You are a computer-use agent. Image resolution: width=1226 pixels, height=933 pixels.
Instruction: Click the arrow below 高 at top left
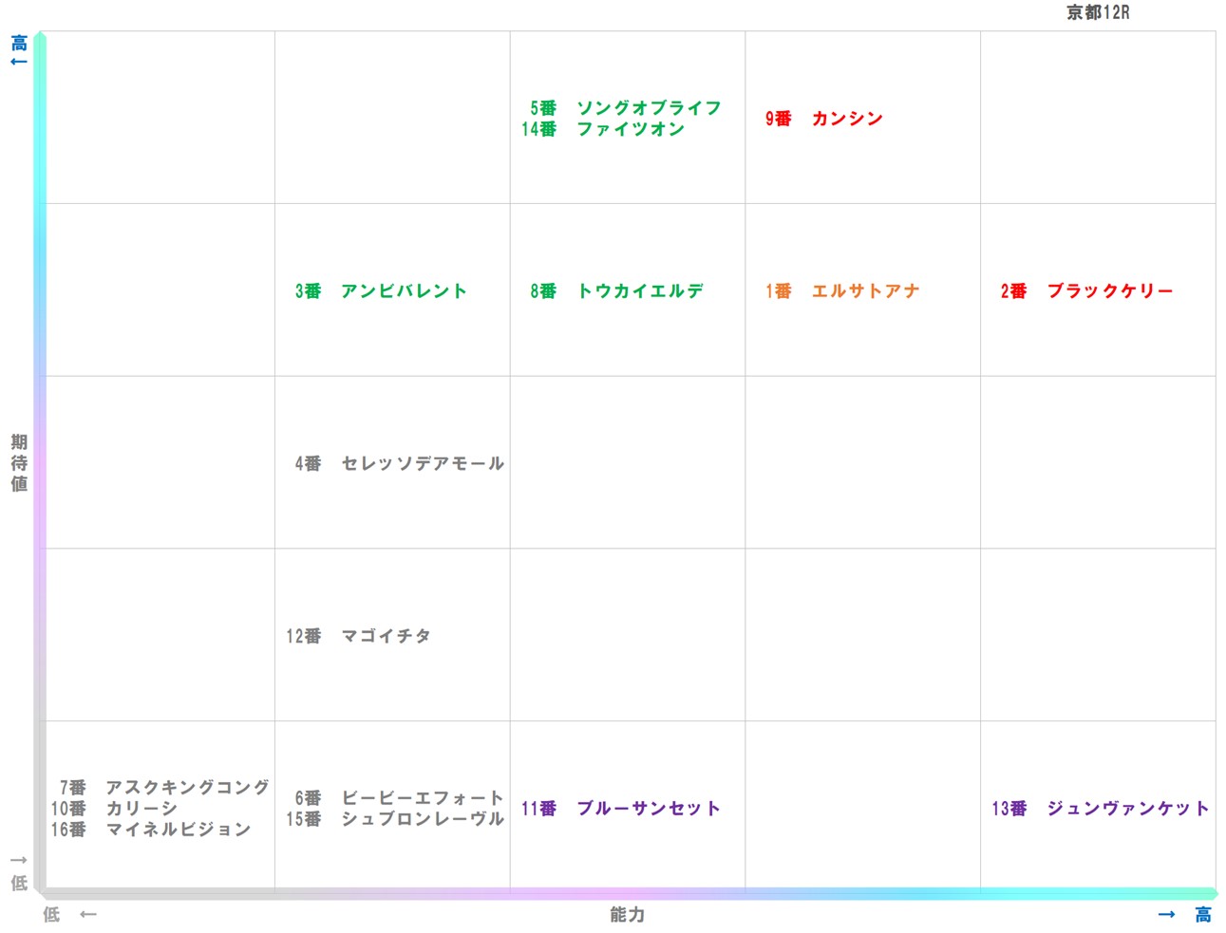tap(18, 63)
